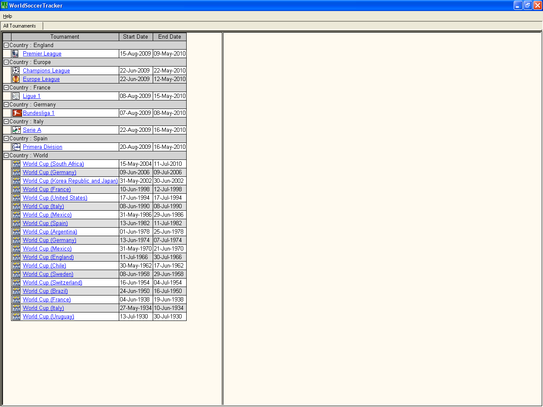The width and height of the screenshot is (543, 407).
Task: Click end date cell 09-May-2010
Action: 170,54
